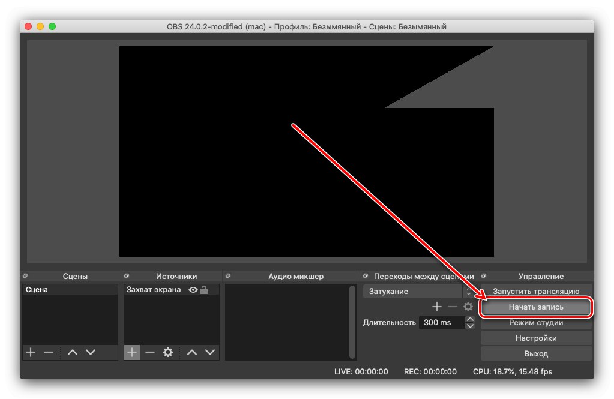Screen dimensions: 614x399
Task: Move scene up in the Сцены panel
Action: (x=73, y=352)
